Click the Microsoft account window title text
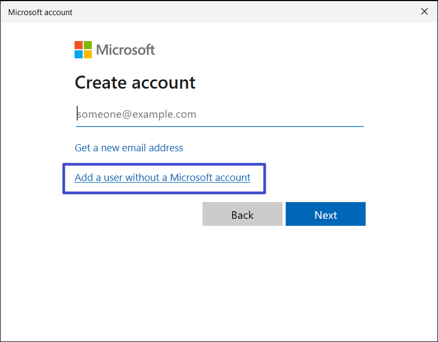Screen dimensions: 438x342 click(x=41, y=12)
